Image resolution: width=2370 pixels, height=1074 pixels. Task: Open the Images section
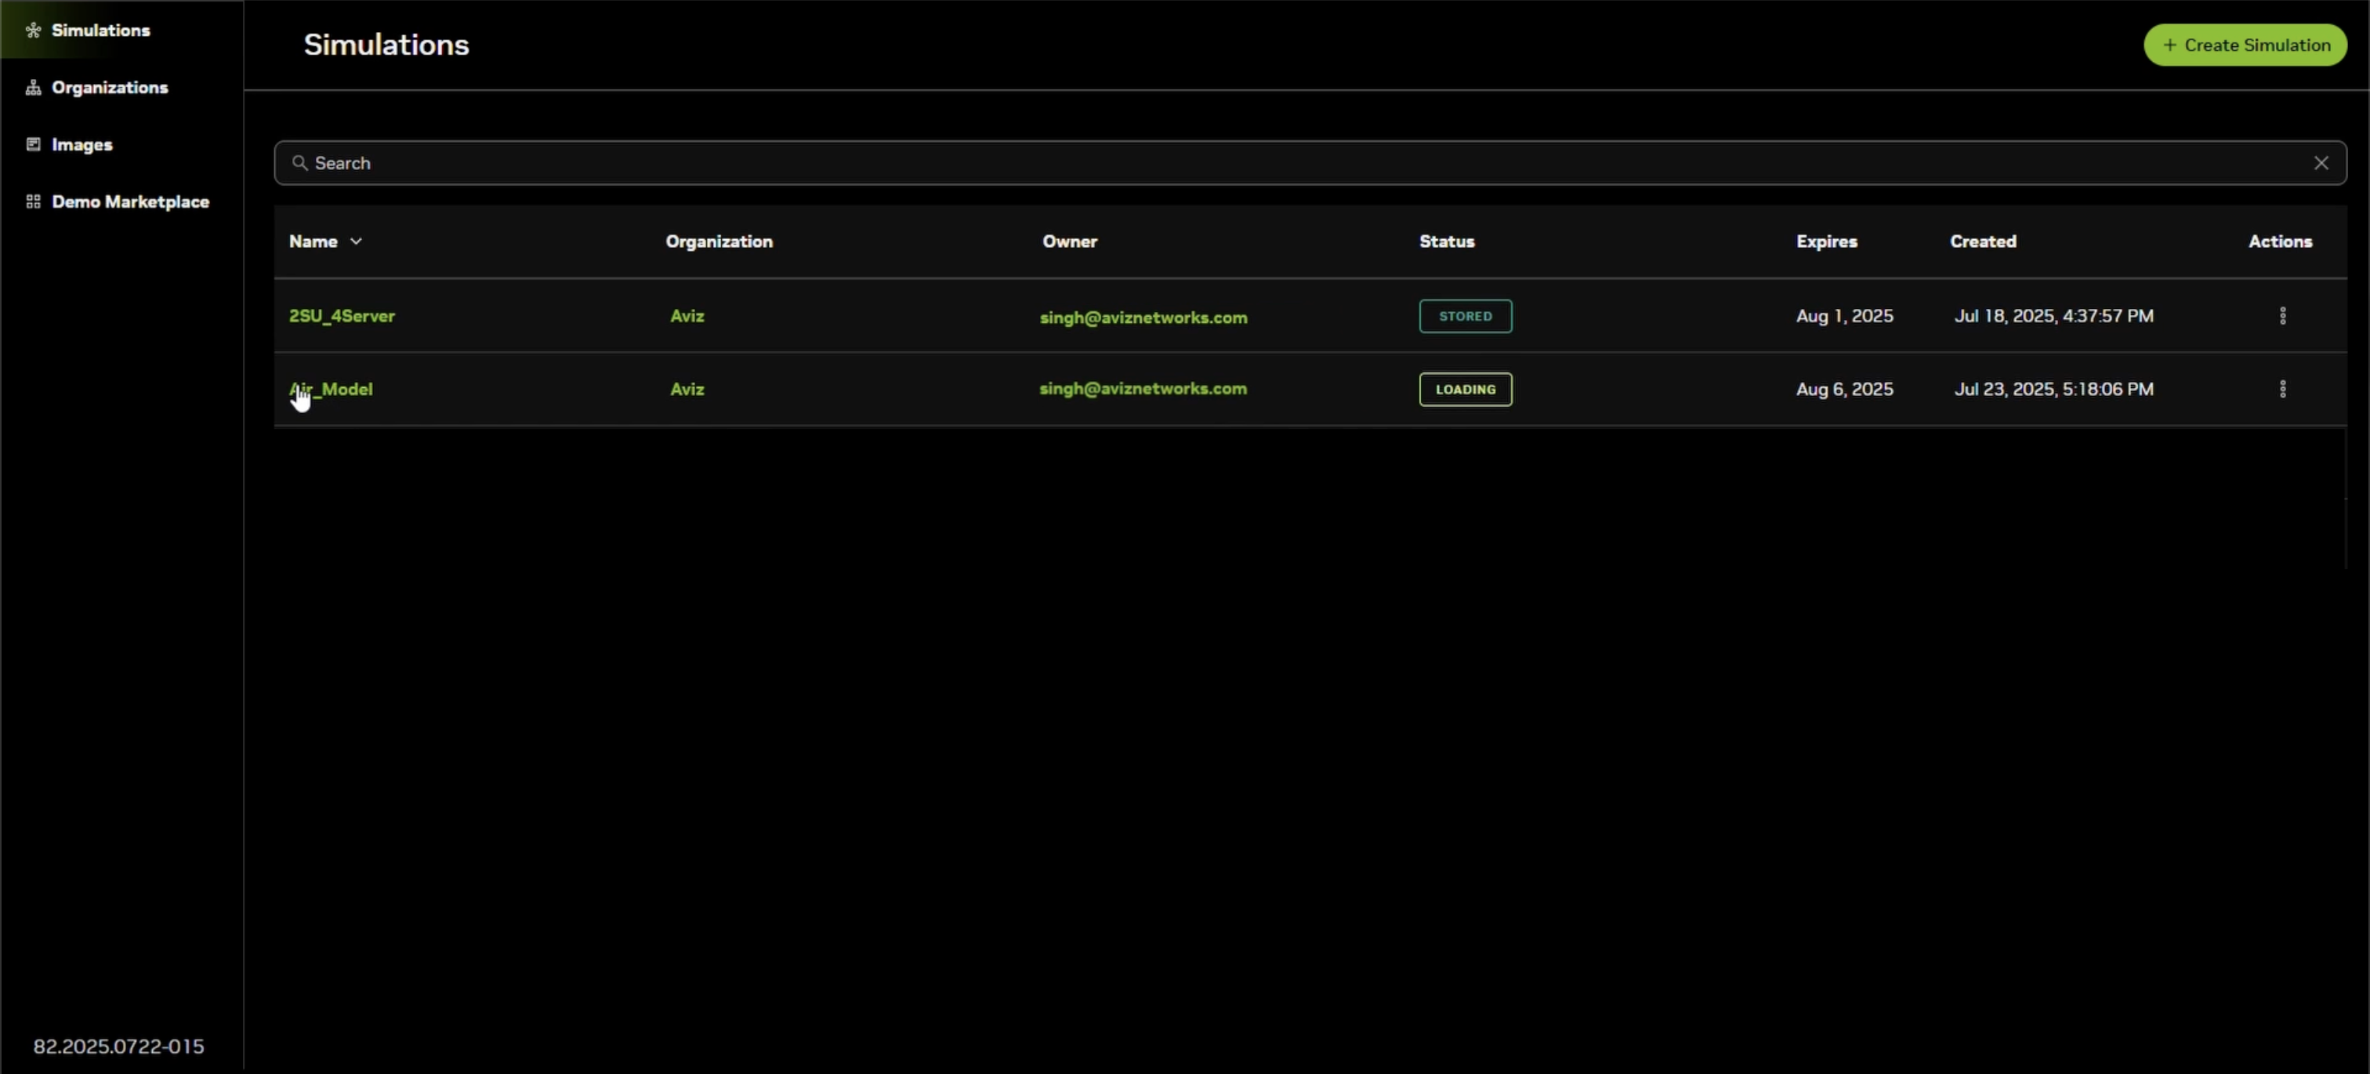[x=82, y=144]
